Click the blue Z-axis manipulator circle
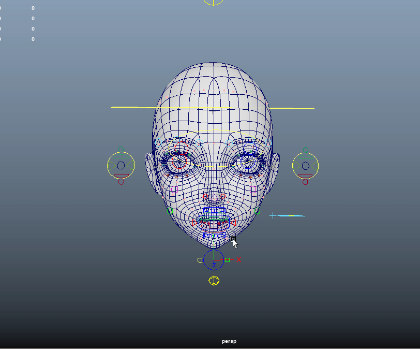 click(214, 260)
